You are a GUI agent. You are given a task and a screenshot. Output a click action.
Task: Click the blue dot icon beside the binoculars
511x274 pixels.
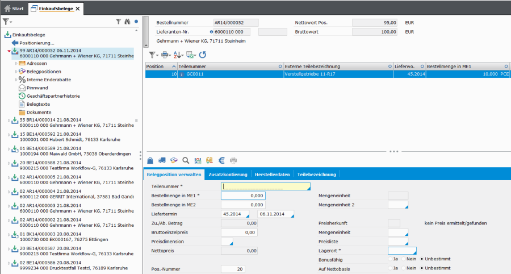click(136, 22)
